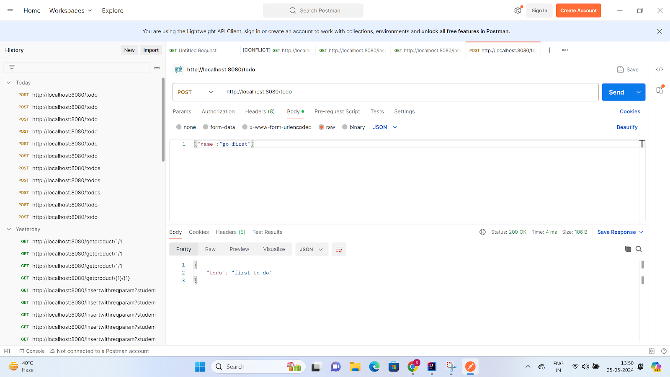Open Send button dropdown arrow
Viewport: 670px width, 377px height.
point(638,92)
